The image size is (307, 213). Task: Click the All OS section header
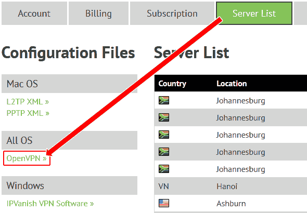(70, 140)
